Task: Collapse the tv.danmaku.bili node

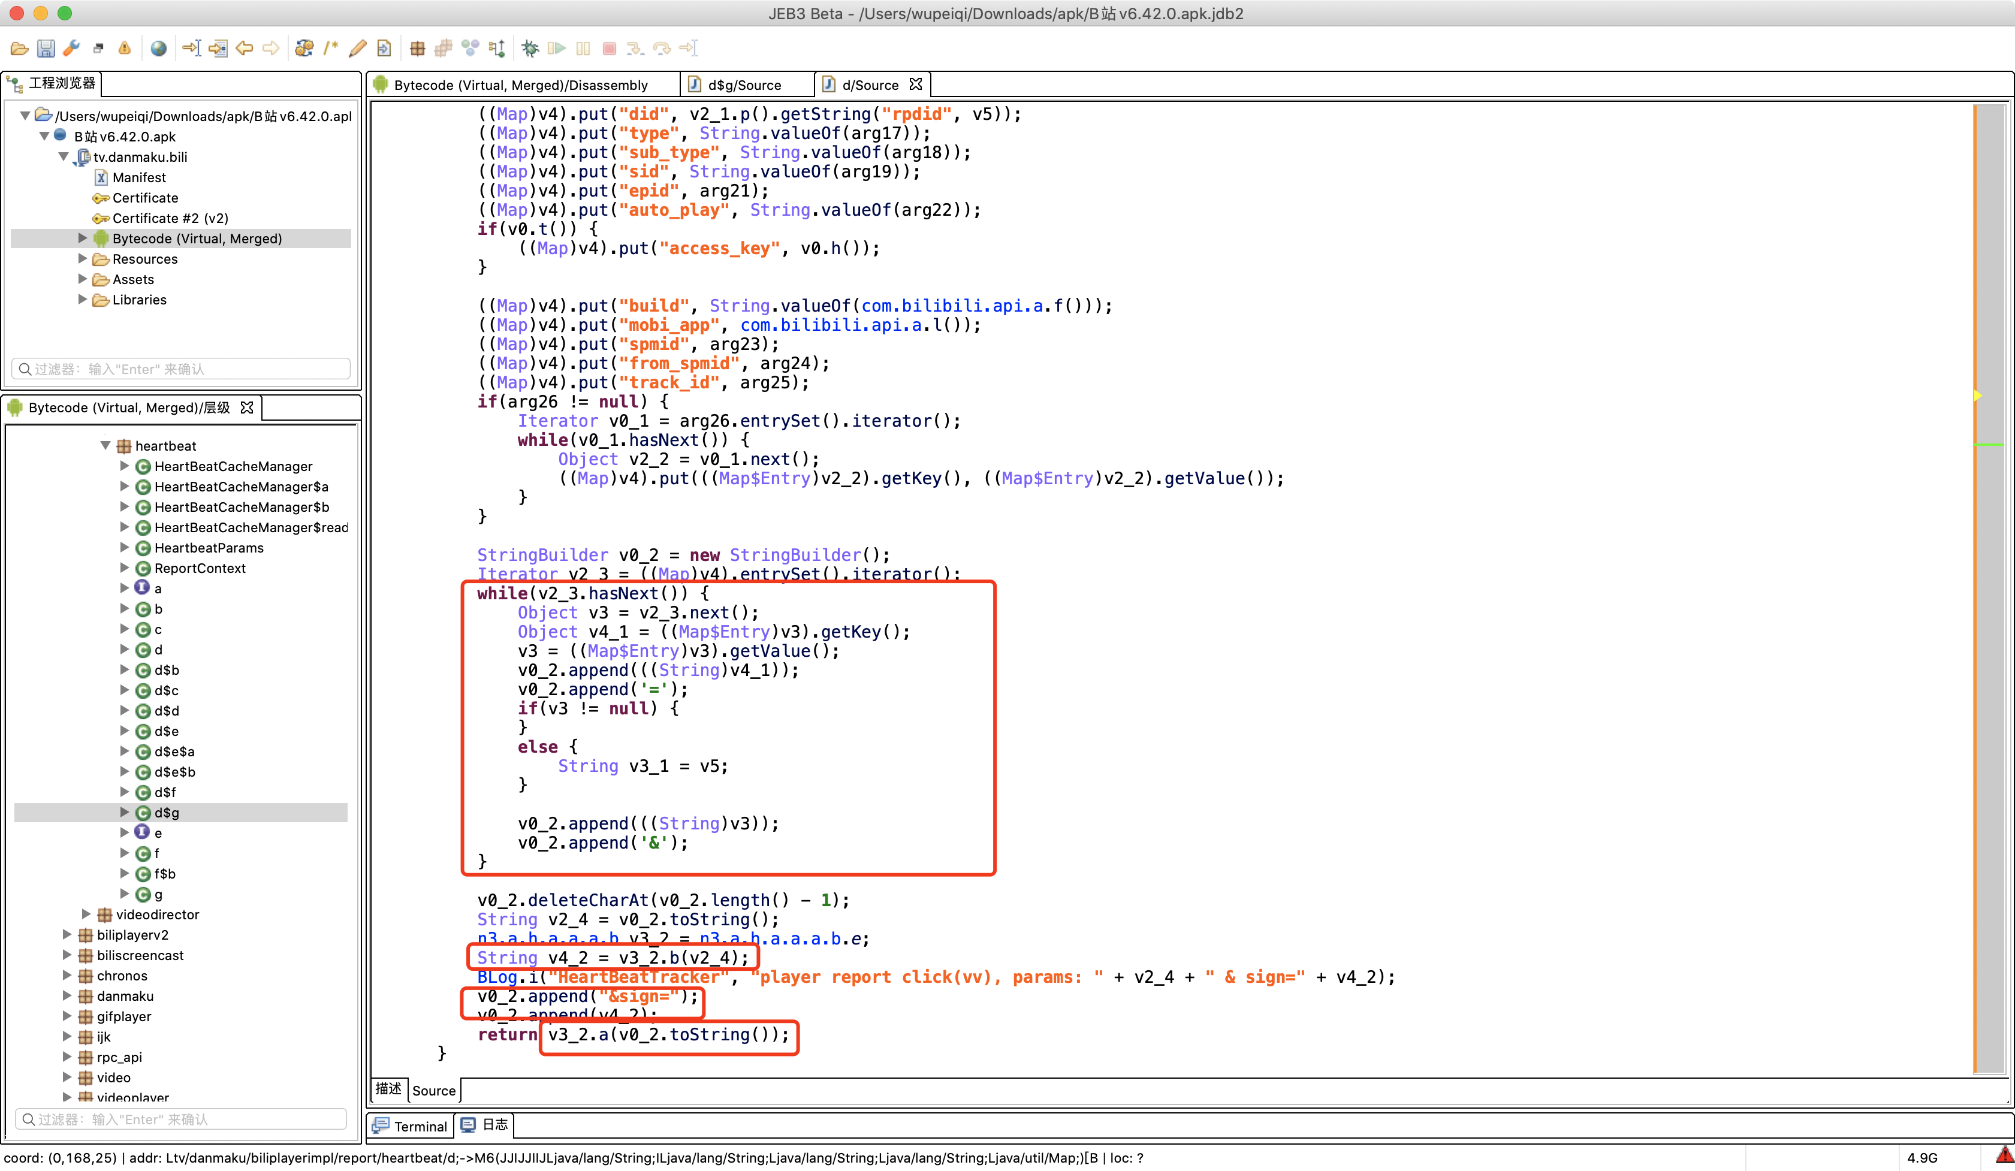Action: click(64, 156)
